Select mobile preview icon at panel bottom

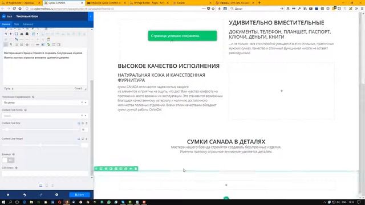[x=52, y=185]
